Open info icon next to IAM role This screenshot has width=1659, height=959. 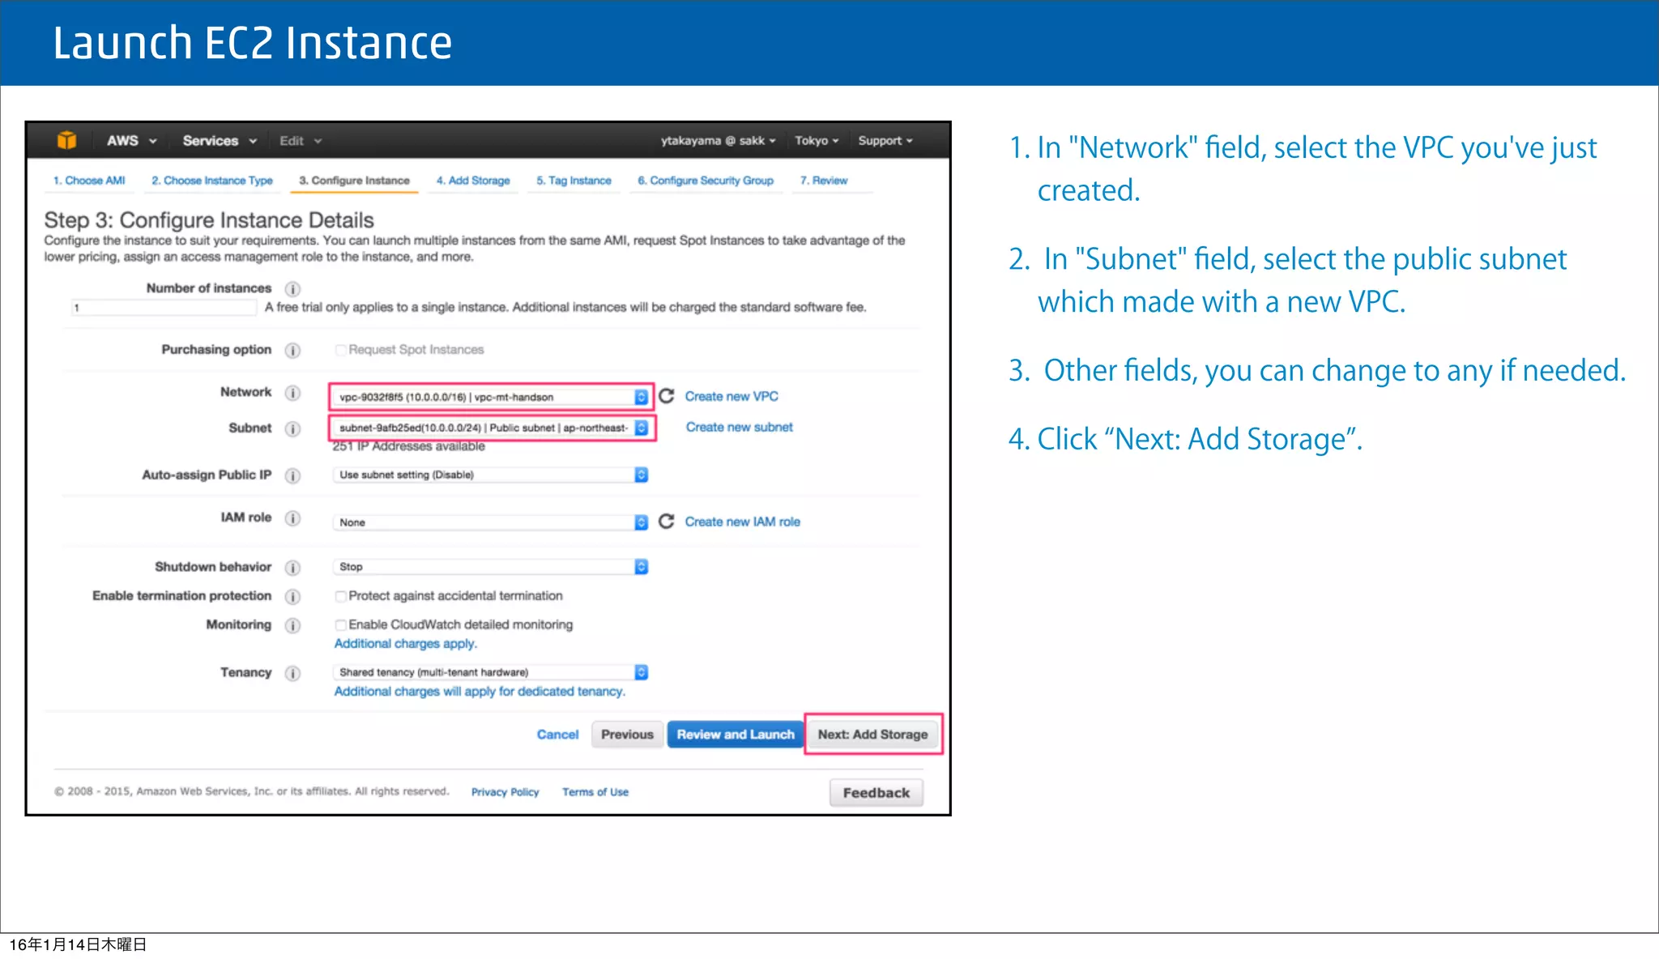292,518
